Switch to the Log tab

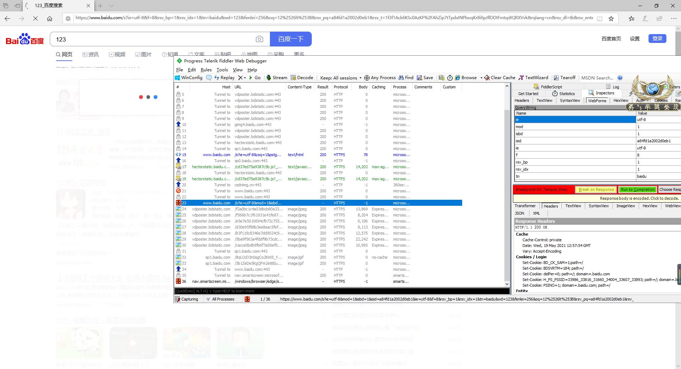(613, 87)
